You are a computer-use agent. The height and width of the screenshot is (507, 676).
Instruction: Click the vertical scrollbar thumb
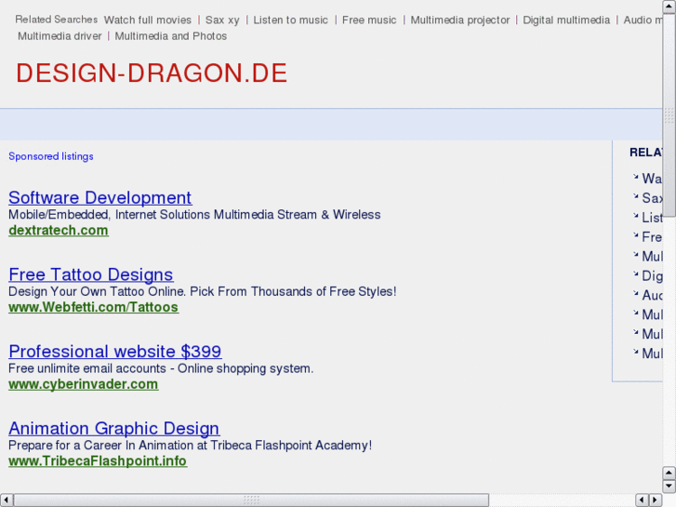(669, 115)
